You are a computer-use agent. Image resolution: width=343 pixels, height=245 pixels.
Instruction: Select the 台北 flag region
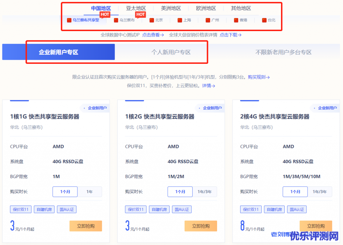(x=269, y=20)
